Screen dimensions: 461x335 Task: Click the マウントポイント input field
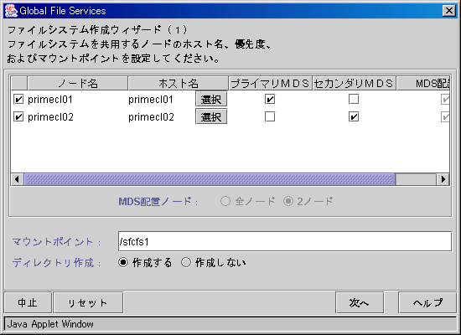coord(285,241)
